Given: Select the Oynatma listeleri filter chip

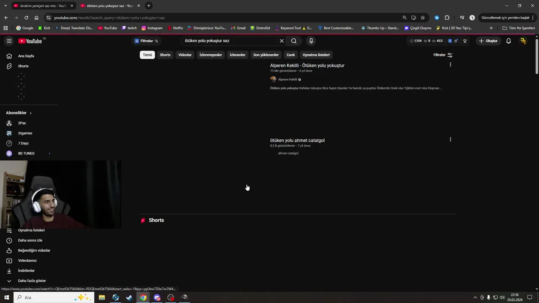Looking at the screenshot, I should [x=316, y=55].
